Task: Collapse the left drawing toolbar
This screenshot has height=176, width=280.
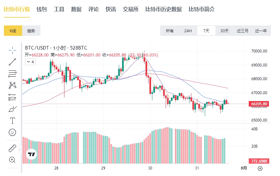Action: pos(20,149)
